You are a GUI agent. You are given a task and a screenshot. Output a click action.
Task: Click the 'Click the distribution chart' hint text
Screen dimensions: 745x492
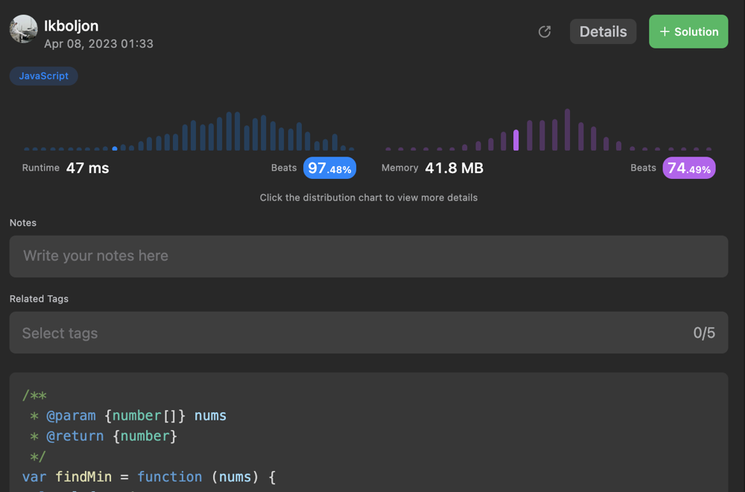coord(369,198)
